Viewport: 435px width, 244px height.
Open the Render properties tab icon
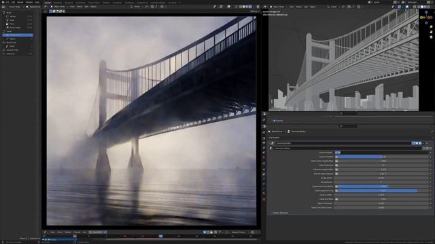click(264, 138)
